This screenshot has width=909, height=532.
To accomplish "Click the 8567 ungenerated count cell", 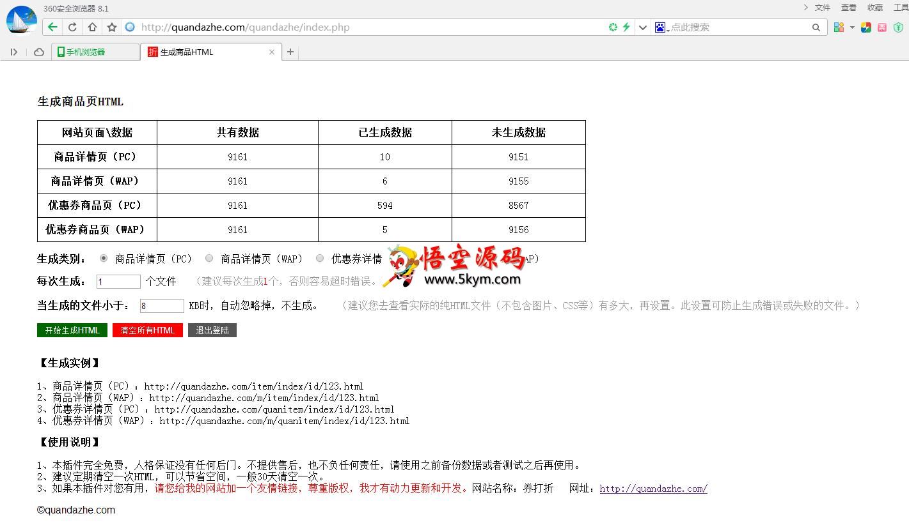I will click(519, 205).
